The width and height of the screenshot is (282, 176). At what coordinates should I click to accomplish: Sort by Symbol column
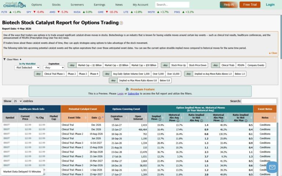[10, 118]
